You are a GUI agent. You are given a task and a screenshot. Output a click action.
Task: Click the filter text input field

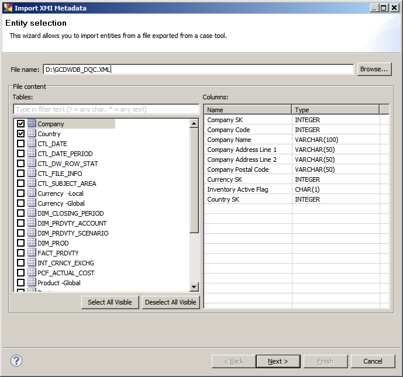(106, 109)
